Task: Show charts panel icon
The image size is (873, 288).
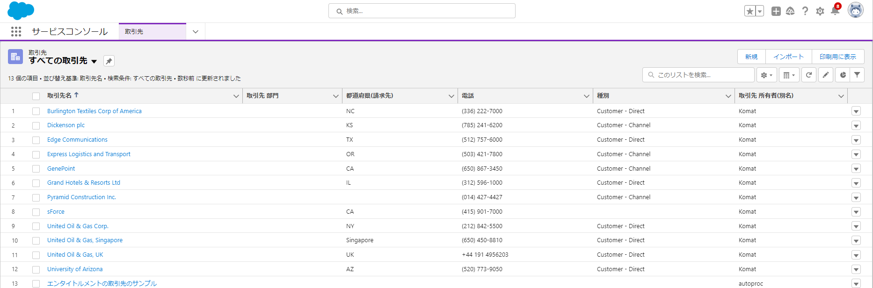Action: pos(843,75)
